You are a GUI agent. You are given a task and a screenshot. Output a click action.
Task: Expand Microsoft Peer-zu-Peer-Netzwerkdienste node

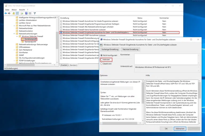[x=14, y=26]
